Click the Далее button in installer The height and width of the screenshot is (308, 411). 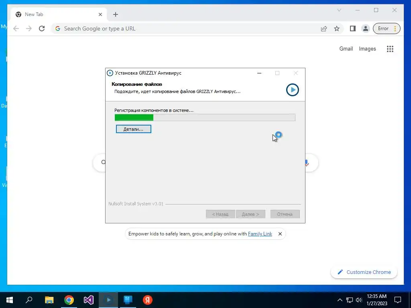(x=250, y=214)
